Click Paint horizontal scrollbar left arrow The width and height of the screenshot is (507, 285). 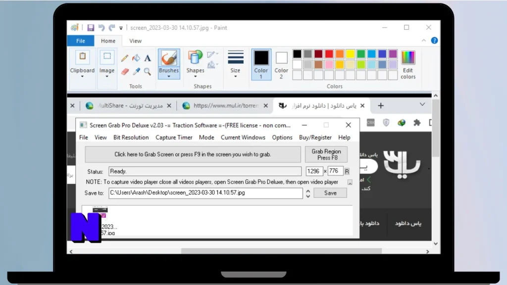point(71,251)
